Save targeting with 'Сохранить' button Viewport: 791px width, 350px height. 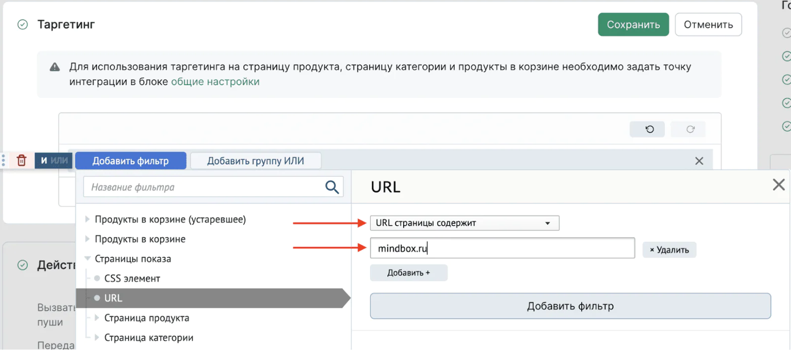click(x=633, y=25)
